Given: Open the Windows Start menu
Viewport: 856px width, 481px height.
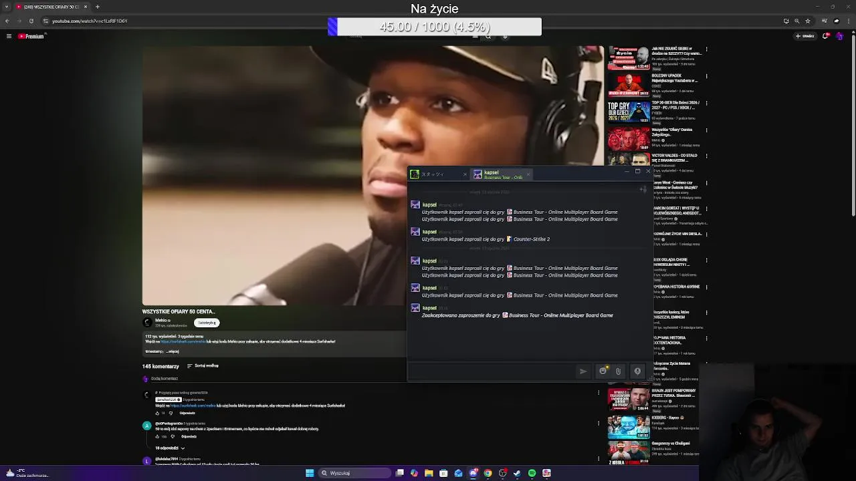Looking at the screenshot, I should (x=310, y=473).
